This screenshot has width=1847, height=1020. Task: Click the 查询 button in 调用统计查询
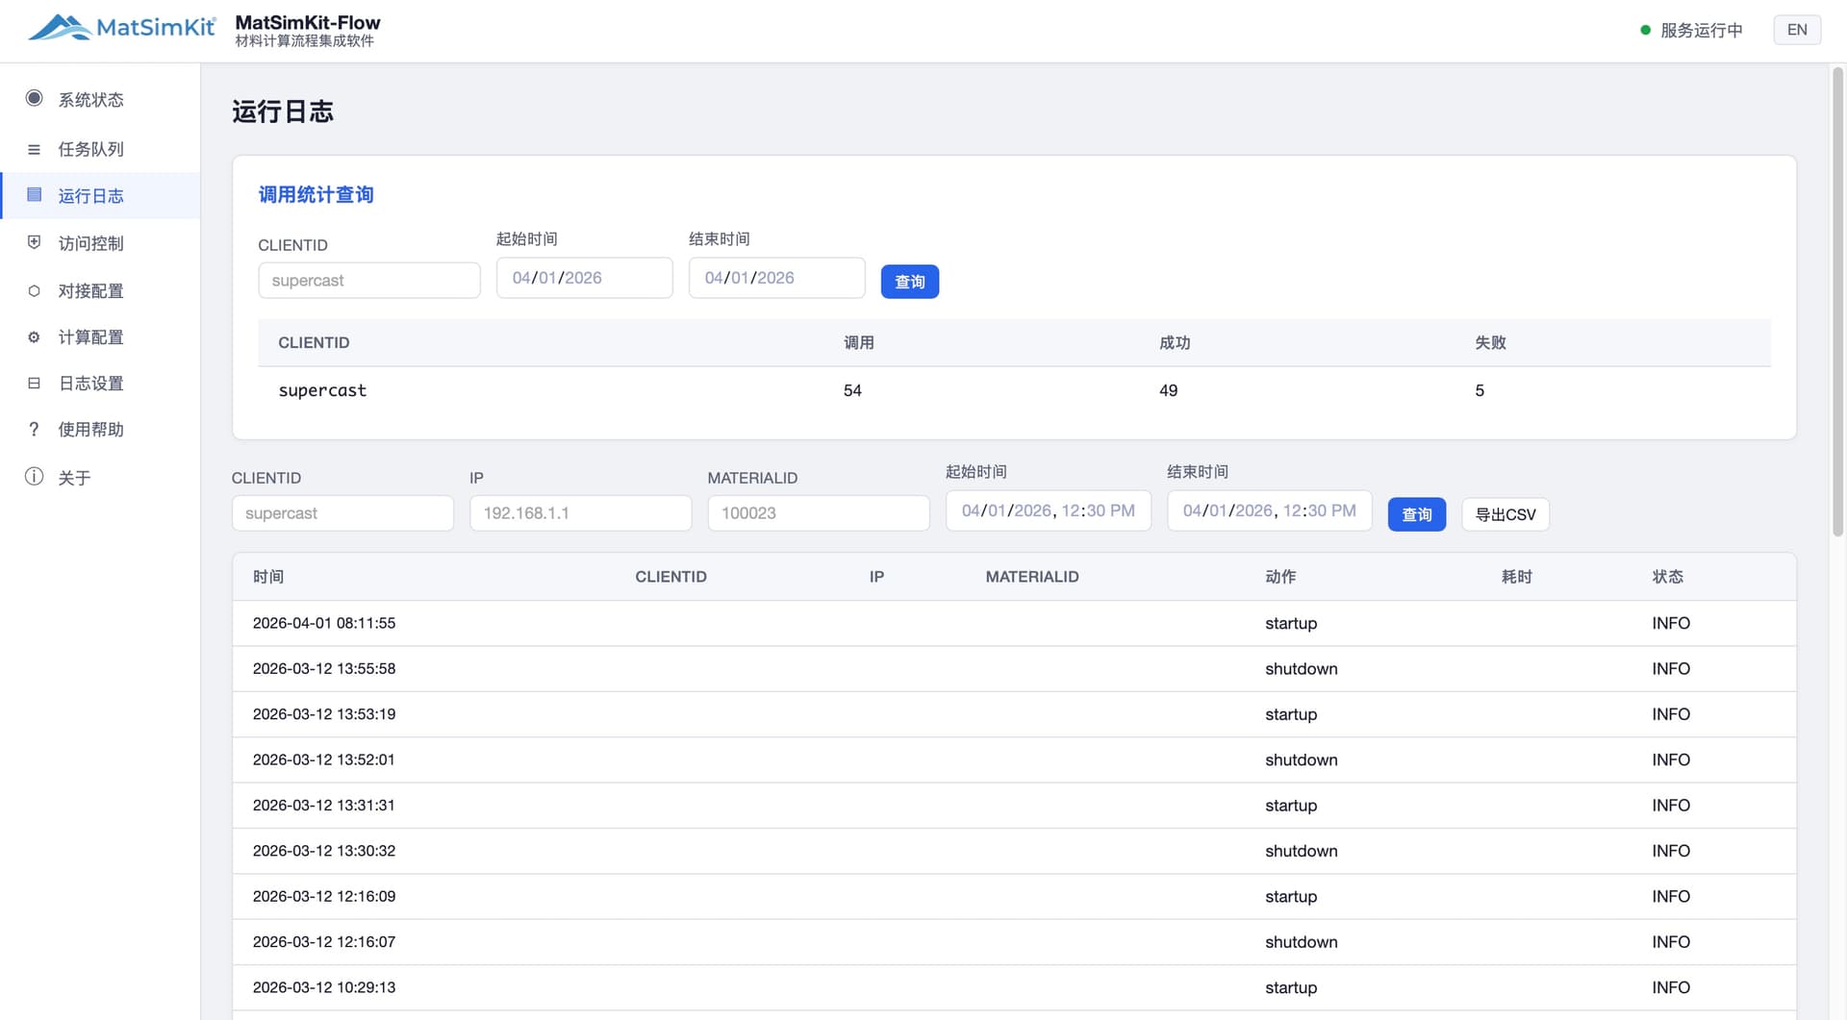[908, 281]
